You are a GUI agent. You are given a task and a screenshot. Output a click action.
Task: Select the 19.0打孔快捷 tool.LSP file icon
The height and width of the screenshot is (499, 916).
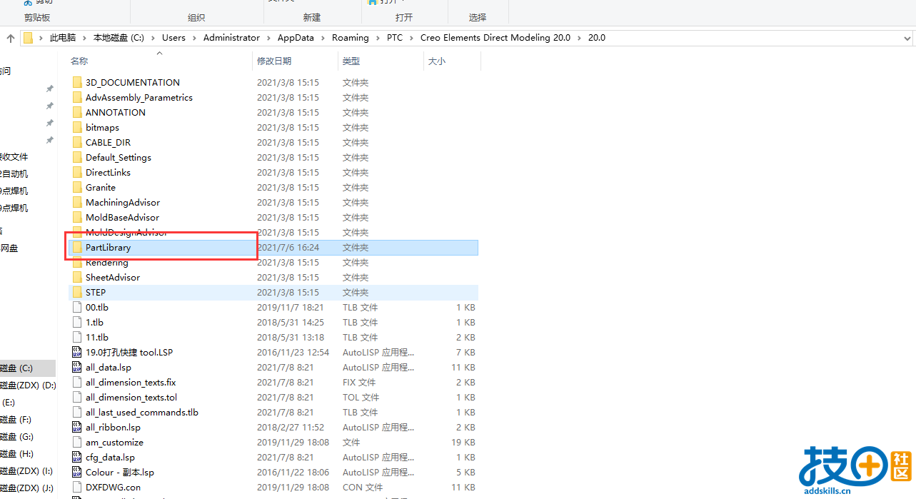78,352
